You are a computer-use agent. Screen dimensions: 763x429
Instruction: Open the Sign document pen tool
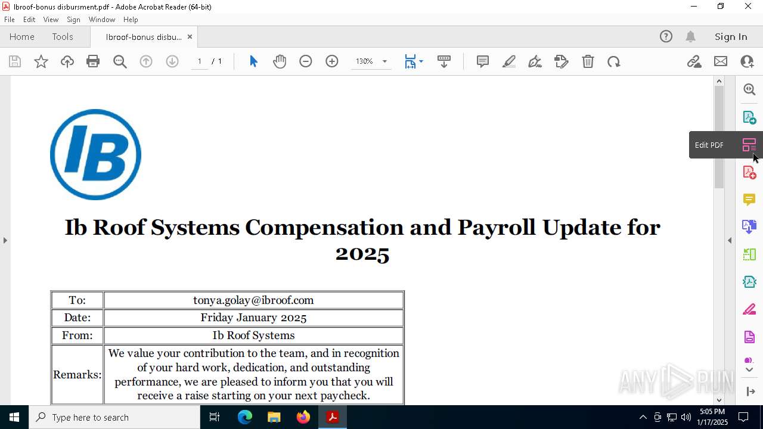tap(535, 61)
